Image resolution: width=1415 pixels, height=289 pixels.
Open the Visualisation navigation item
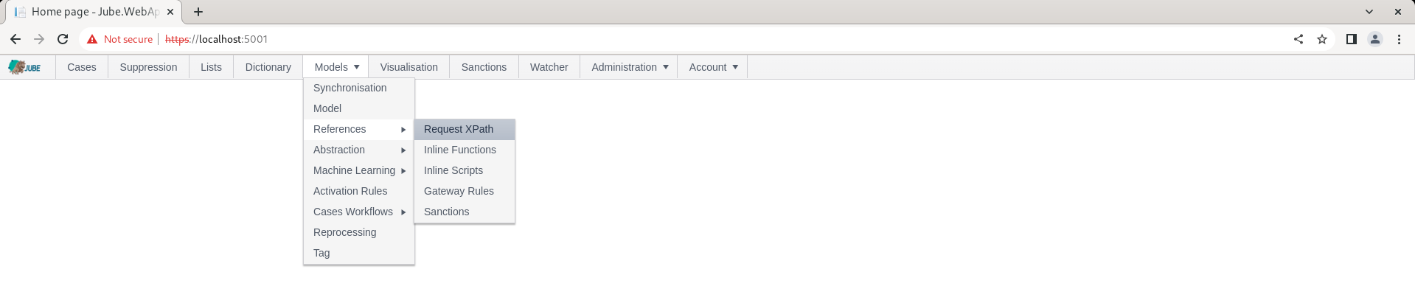pos(409,67)
